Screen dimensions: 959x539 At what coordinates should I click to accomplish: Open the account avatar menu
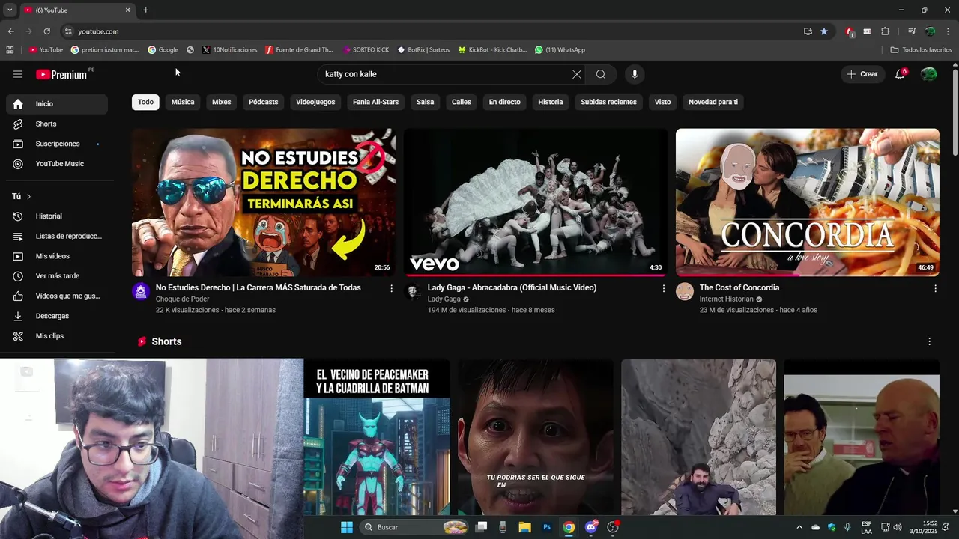(x=928, y=74)
